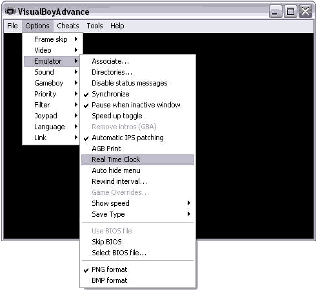The image size is (318, 290).
Task: Expand the Priority submenu
Action: tap(52, 94)
